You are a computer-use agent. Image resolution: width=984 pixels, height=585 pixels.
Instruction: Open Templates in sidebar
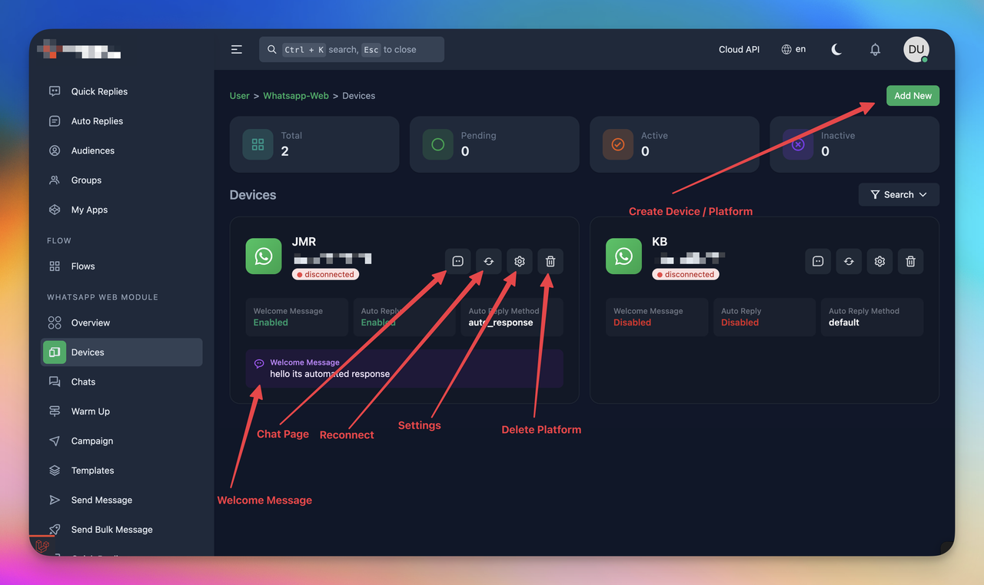[121, 471]
